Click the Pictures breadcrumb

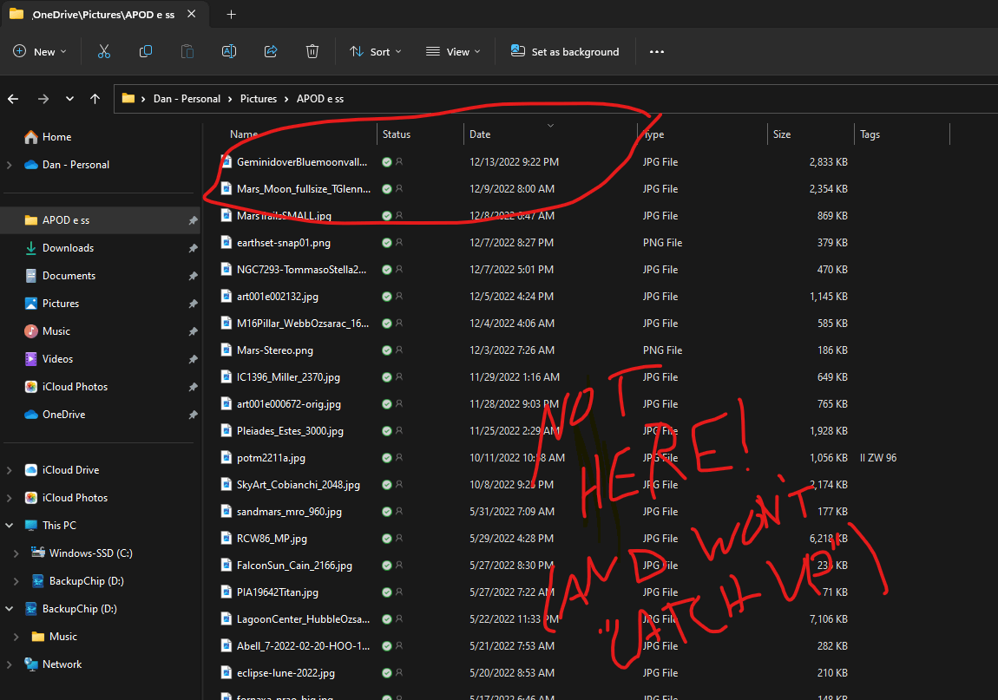point(259,99)
